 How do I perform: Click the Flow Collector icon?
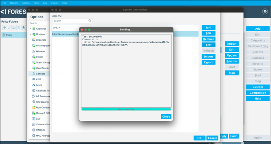[34, 107]
